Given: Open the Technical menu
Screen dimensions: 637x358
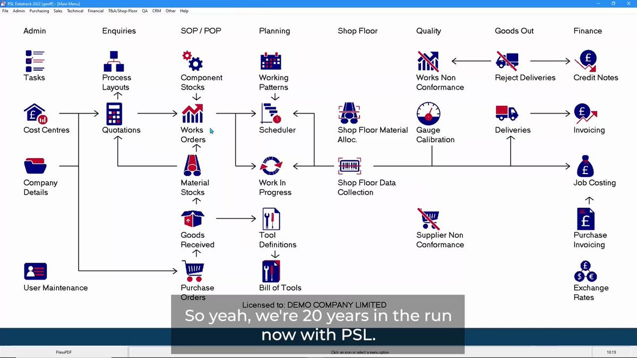Looking at the screenshot, I should tap(75, 11).
